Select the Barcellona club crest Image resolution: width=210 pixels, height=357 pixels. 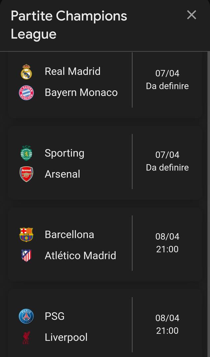tap(26, 235)
